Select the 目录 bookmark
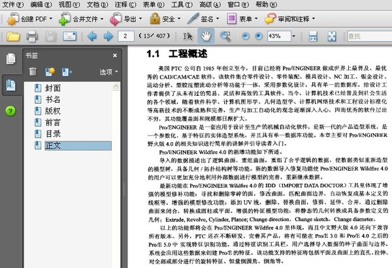The height and width of the screenshot is (268, 392). point(53,134)
